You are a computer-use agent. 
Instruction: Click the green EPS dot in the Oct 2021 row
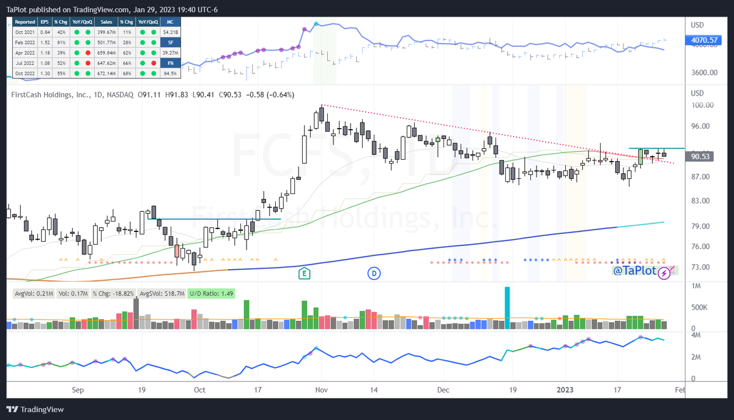(x=78, y=32)
